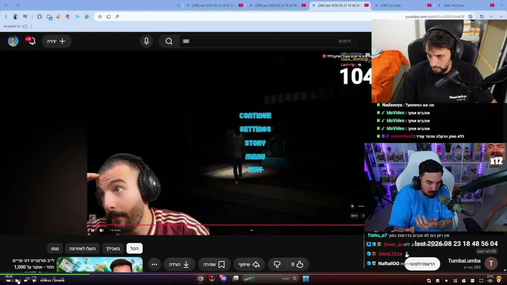Viewport: 507px width, 285px height.
Task: Click the שמירה save button
Action: click(214, 264)
